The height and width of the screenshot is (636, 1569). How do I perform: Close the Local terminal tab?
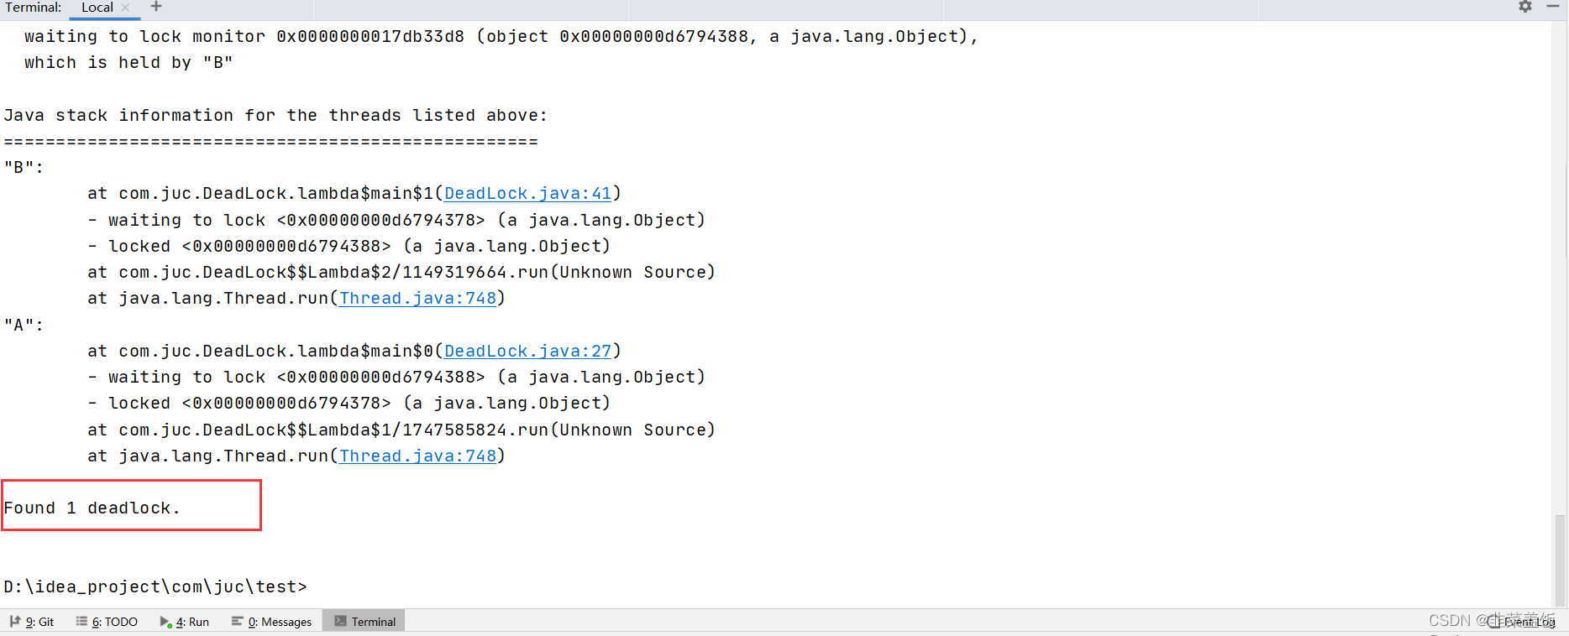125,8
